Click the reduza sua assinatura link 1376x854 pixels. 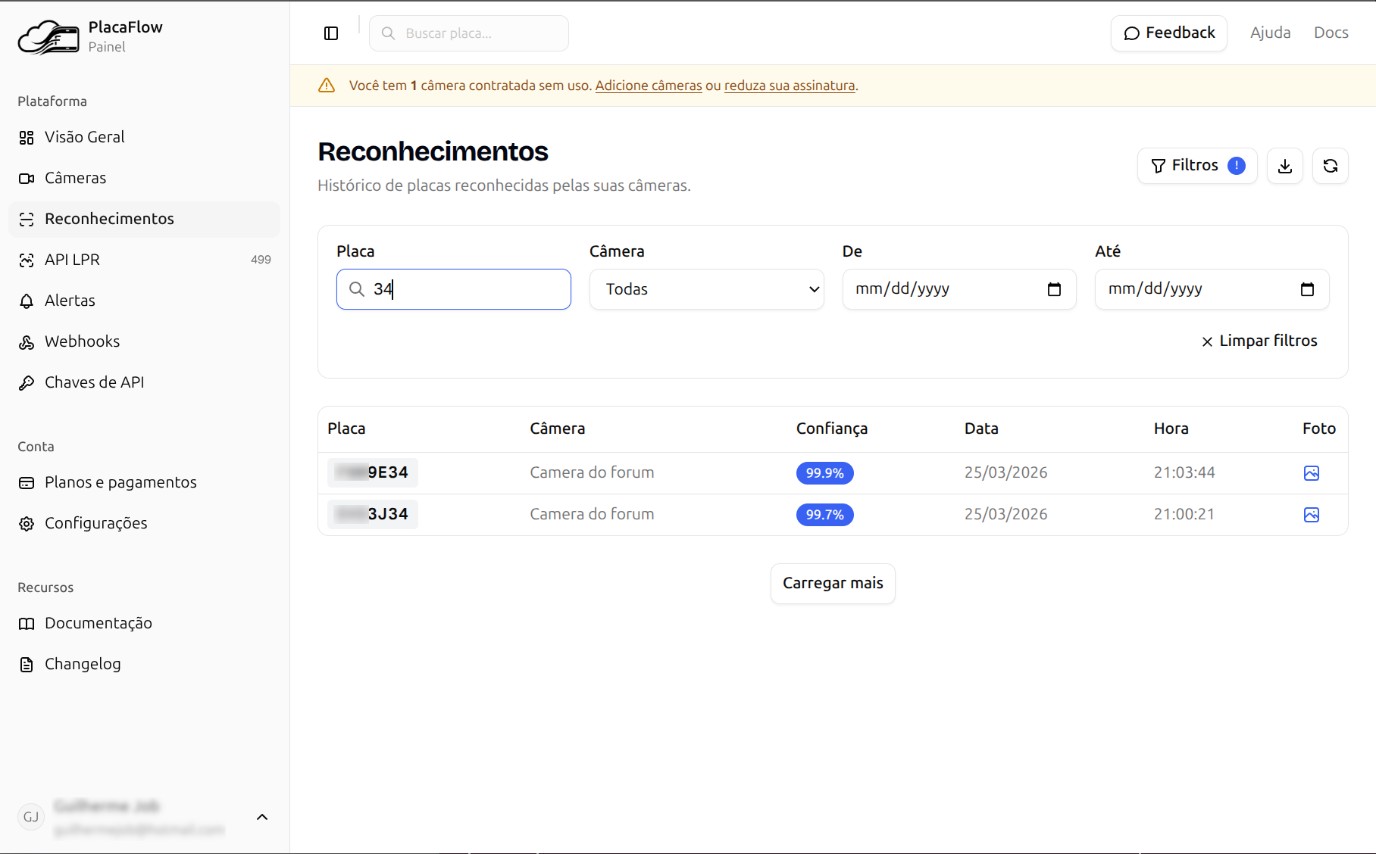789,86
